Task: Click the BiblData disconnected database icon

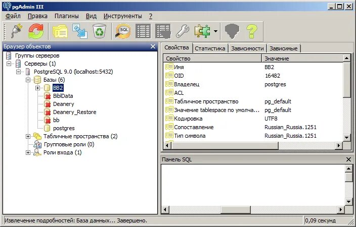Action: tap(47, 96)
